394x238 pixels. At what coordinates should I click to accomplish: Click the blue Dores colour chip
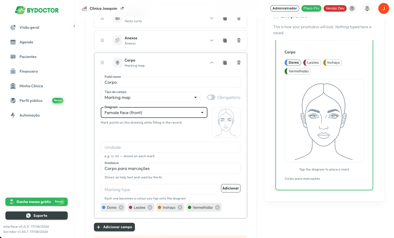pos(104,207)
